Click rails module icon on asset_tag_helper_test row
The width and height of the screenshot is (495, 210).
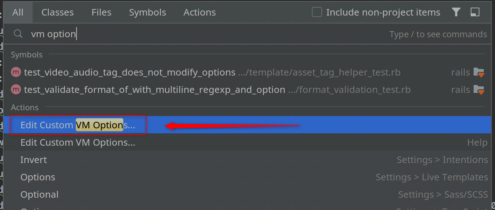[479, 72]
